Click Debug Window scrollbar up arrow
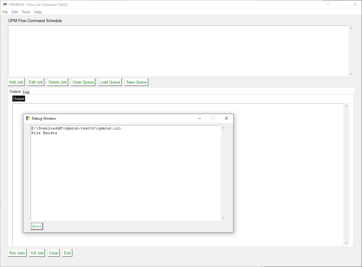Viewport: 362px width, 267px height. (x=223, y=128)
